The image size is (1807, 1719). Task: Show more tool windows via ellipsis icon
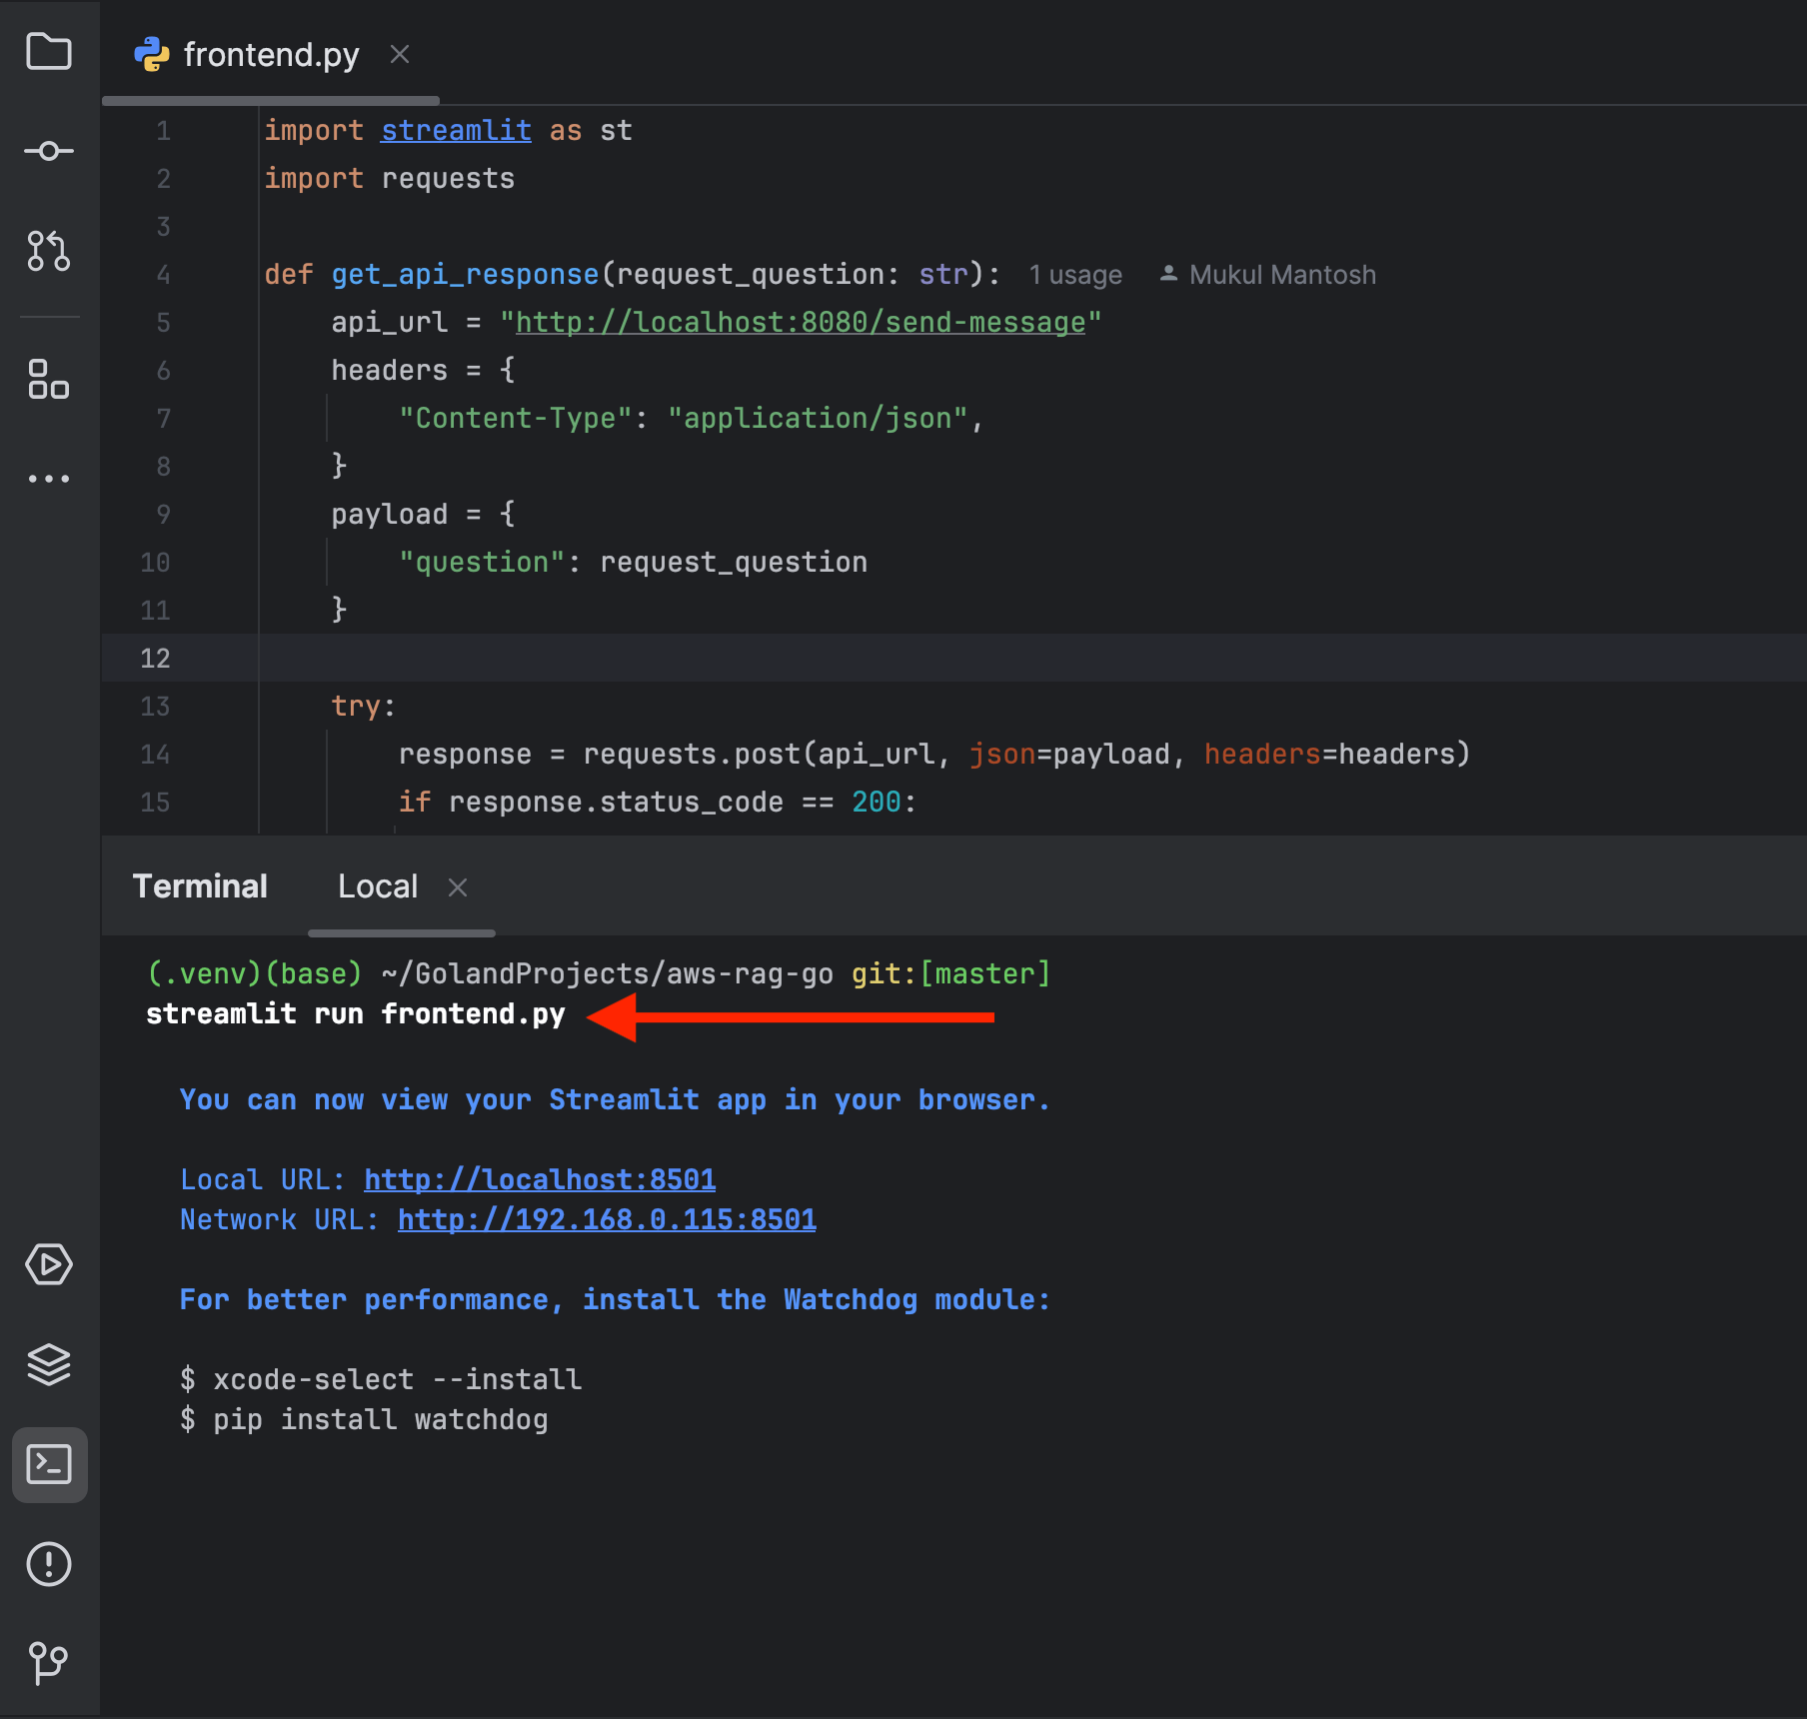point(49,478)
